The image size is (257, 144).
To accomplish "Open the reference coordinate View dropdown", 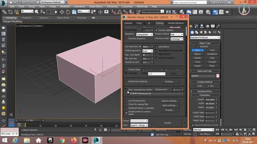I will [x=84, y=11].
